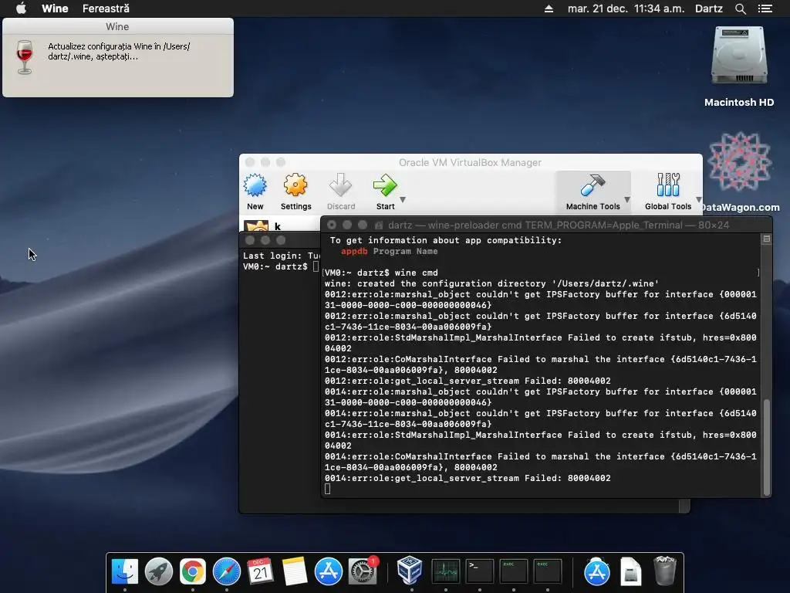
Task: Click 'To get information about app compatibility' line
Action: 446,241
